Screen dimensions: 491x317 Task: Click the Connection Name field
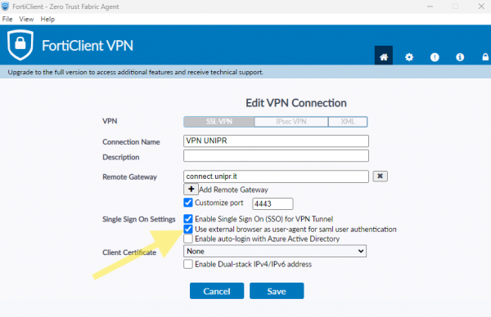click(276, 141)
